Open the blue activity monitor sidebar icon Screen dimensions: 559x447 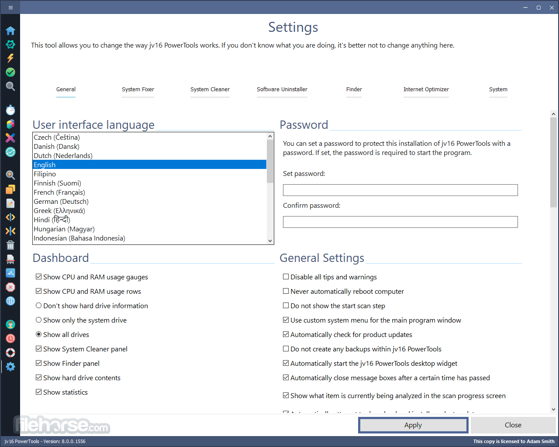(10, 273)
